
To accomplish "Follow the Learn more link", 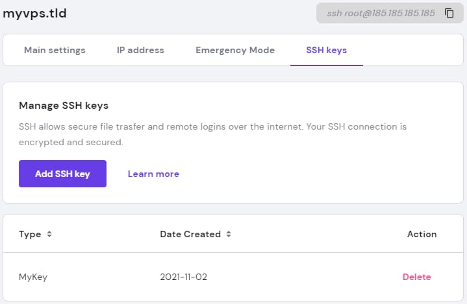I will pos(153,174).
